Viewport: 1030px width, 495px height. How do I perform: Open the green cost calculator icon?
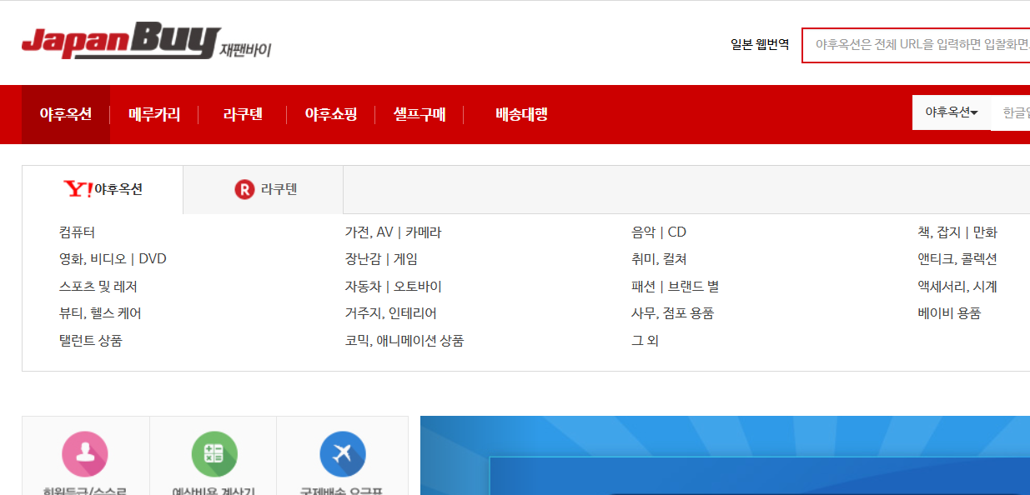tap(214, 454)
